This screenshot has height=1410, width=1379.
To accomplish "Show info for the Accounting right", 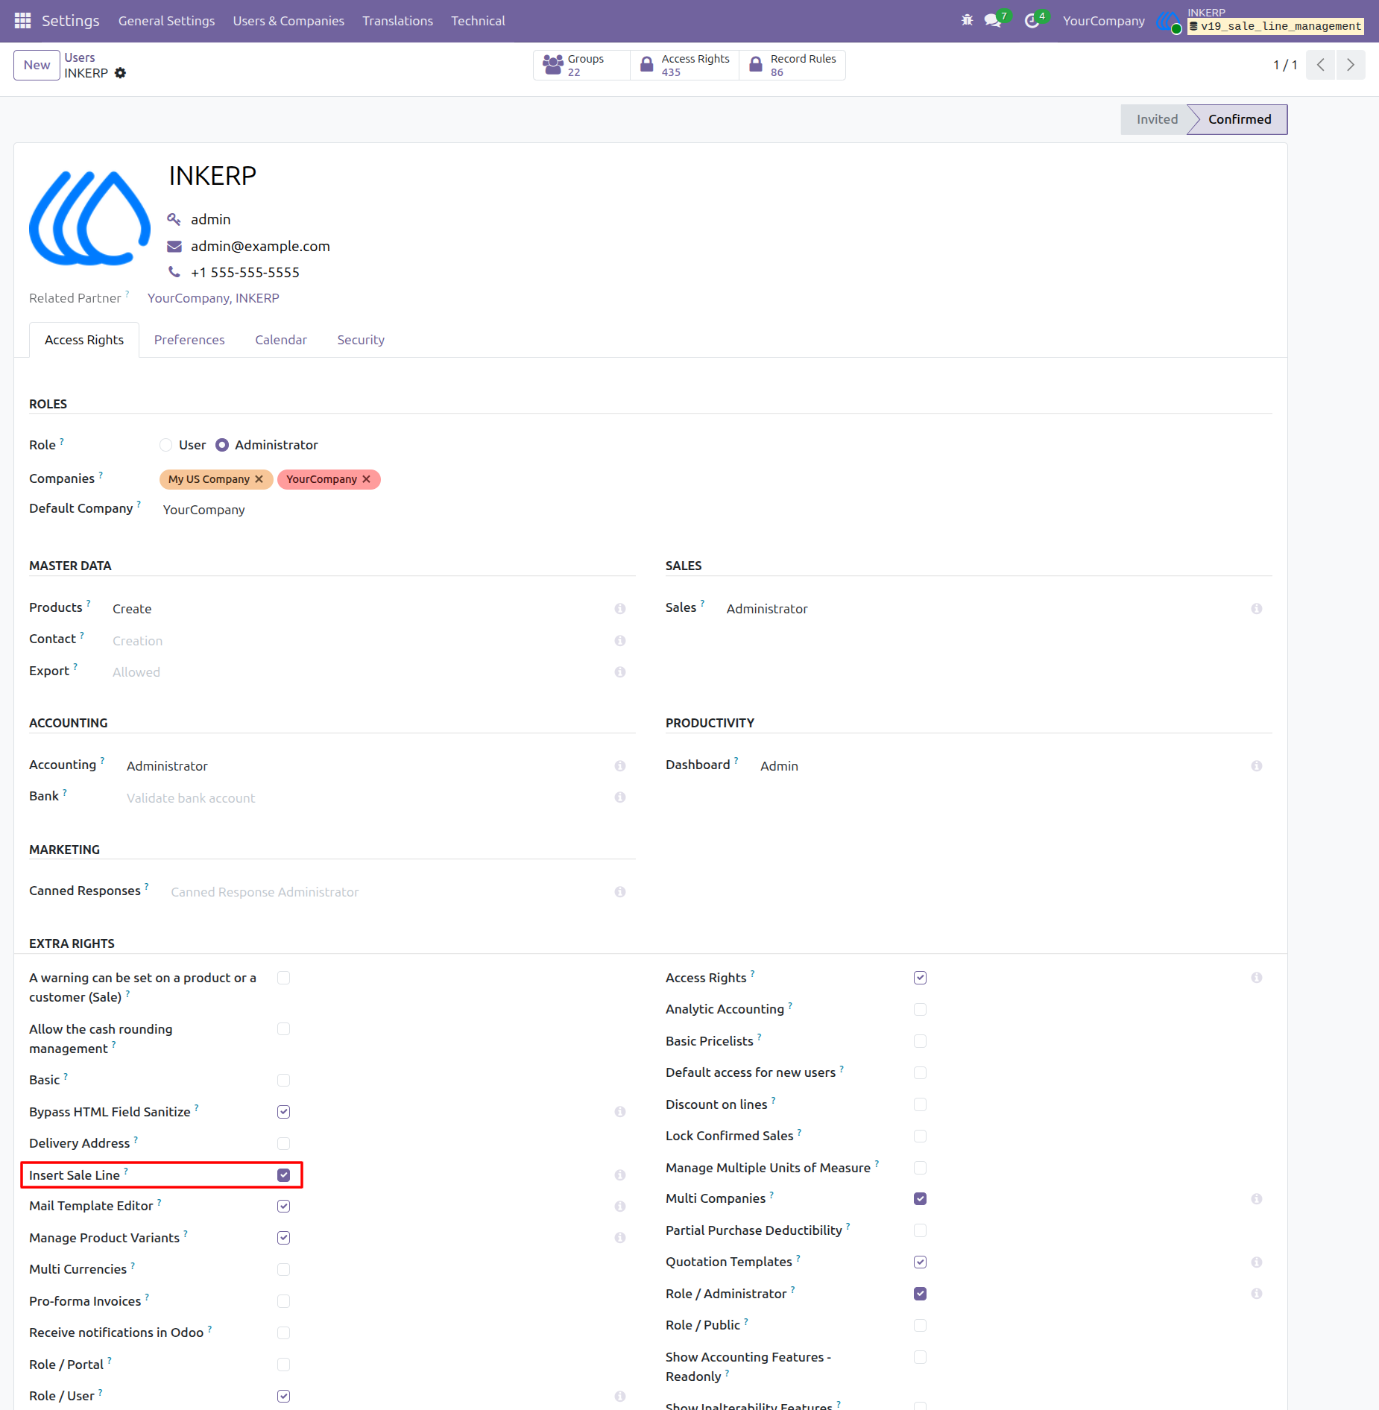I will 620,766.
